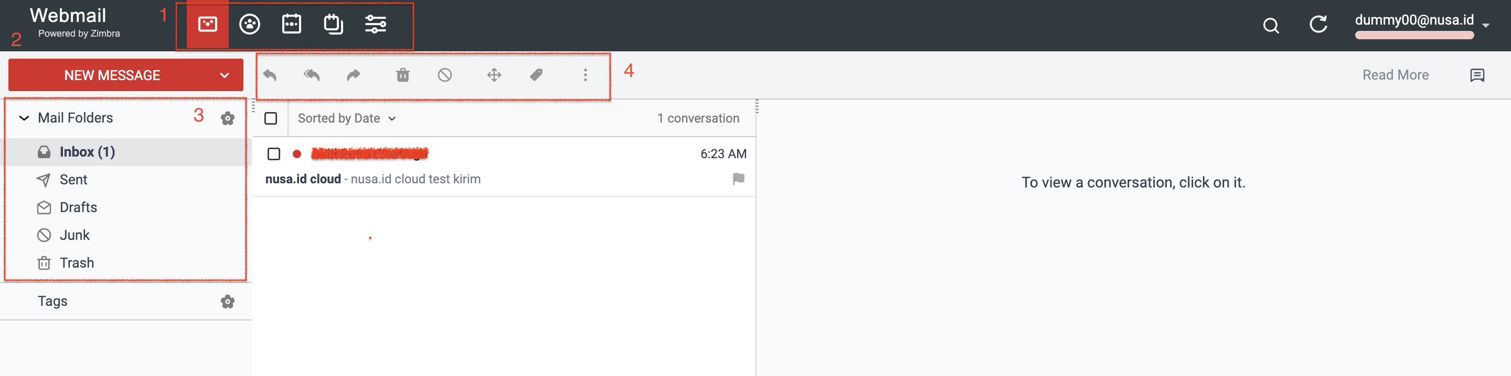Open the Tasks tab icon
This screenshot has height=376, width=1511.
tap(333, 24)
